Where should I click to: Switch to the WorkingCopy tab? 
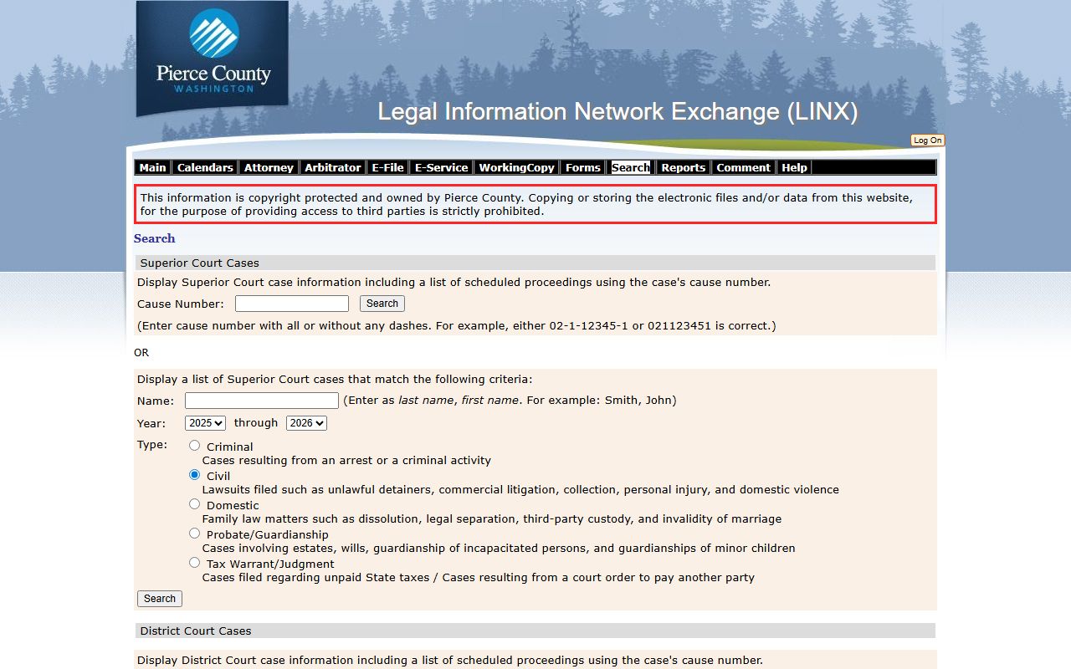(x=516, y=167)
